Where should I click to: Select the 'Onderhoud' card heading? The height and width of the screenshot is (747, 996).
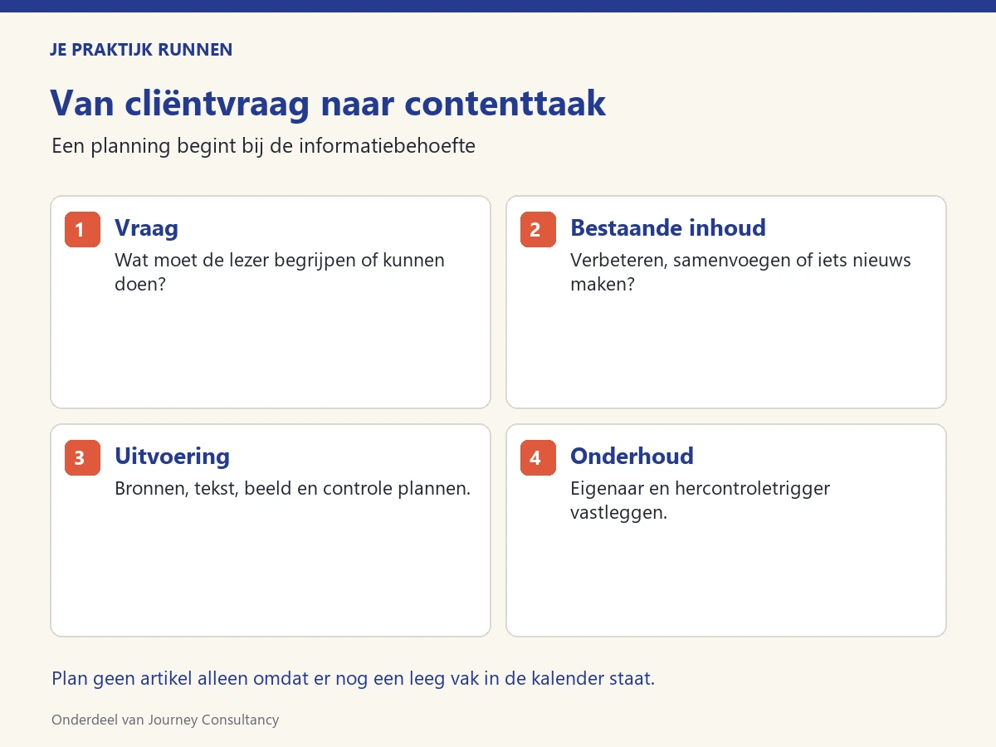point(632,456)
